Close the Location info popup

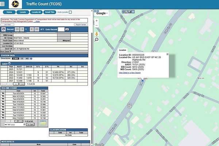[x=168, y=54]
